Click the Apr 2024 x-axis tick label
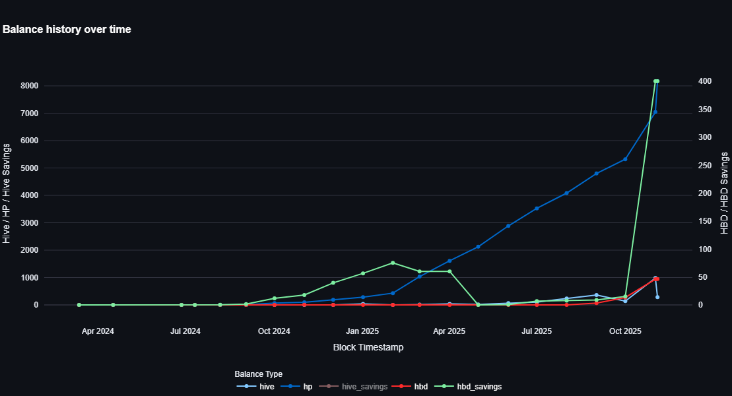Image resolution: width=732 pixels, height=396 pixels. pyautogui.click(x=98, y=331)
